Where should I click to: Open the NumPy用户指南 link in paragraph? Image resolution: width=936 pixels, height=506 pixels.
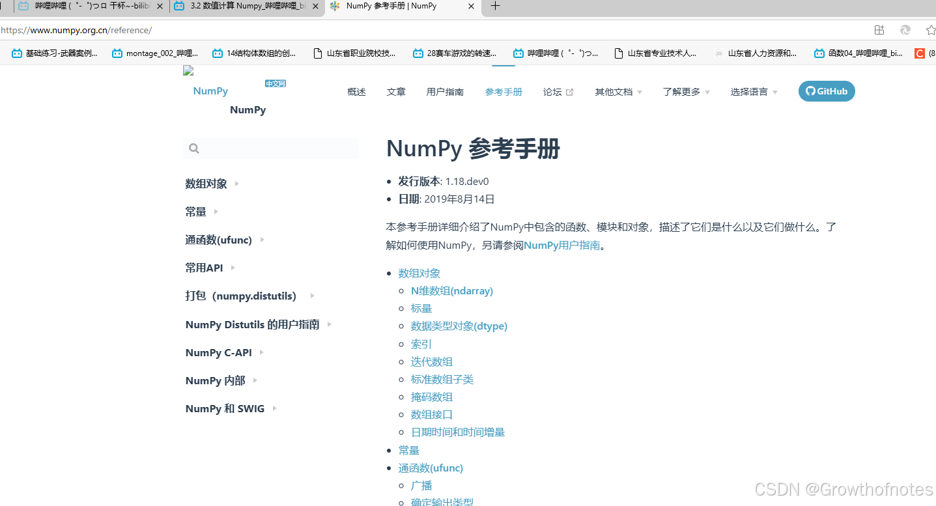click(562, 246)
